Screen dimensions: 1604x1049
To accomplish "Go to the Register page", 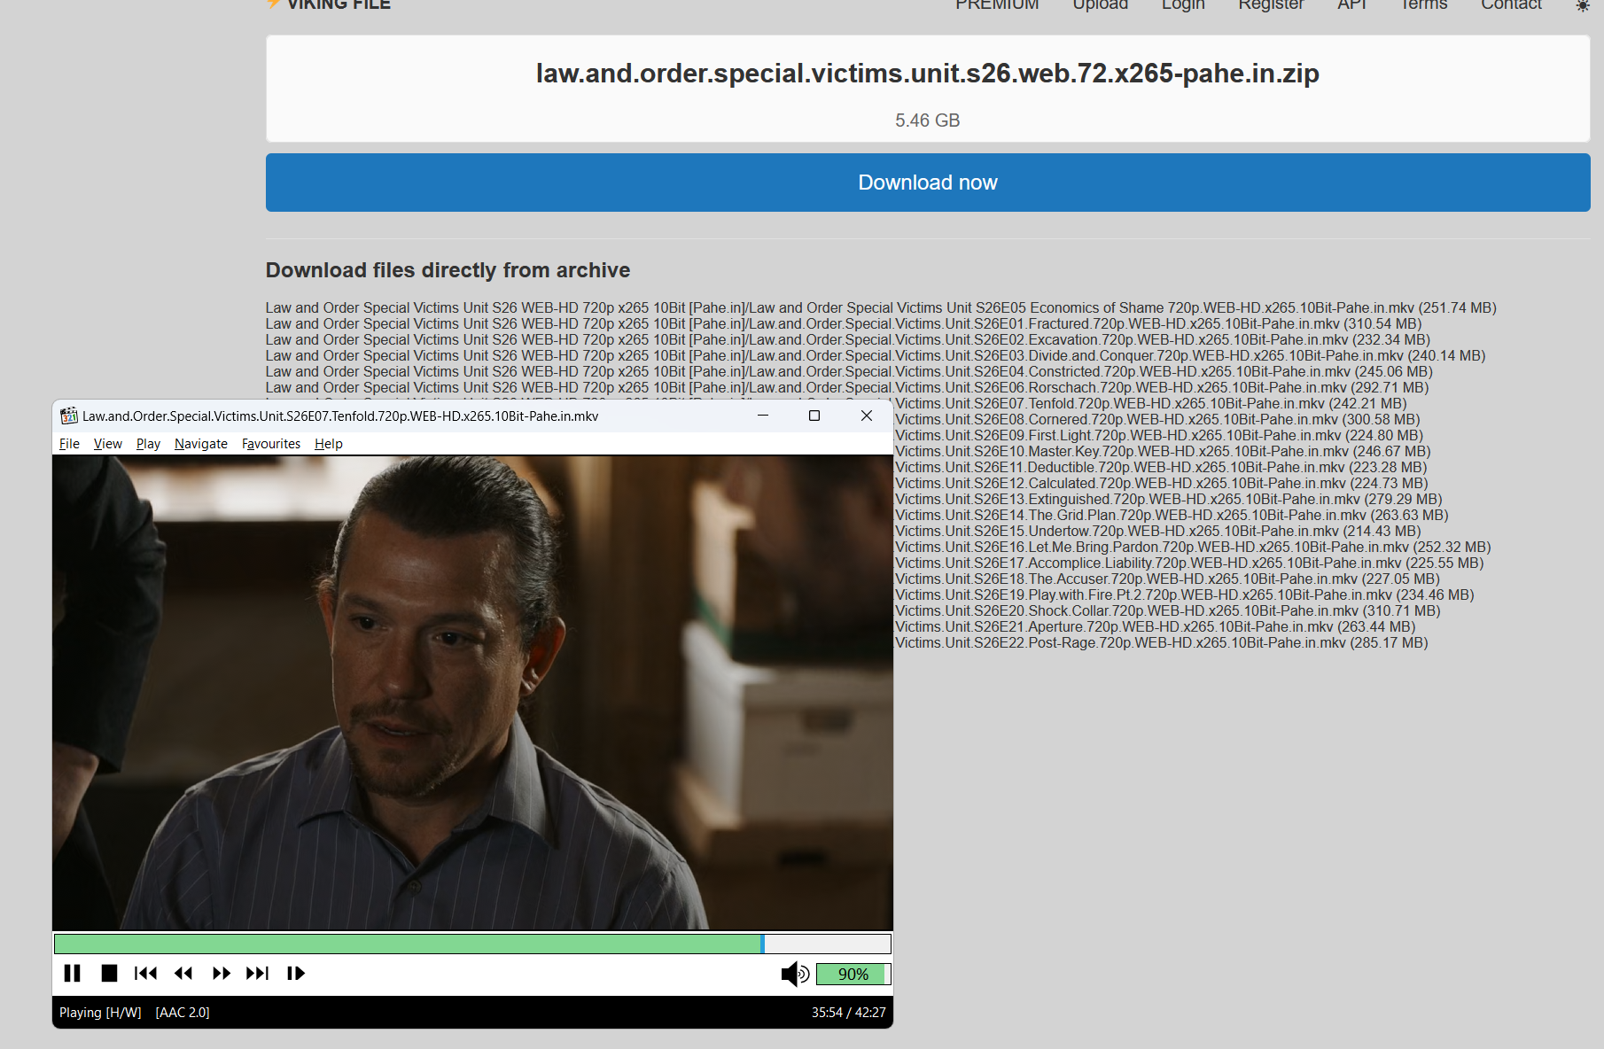I will (1271, 4).
